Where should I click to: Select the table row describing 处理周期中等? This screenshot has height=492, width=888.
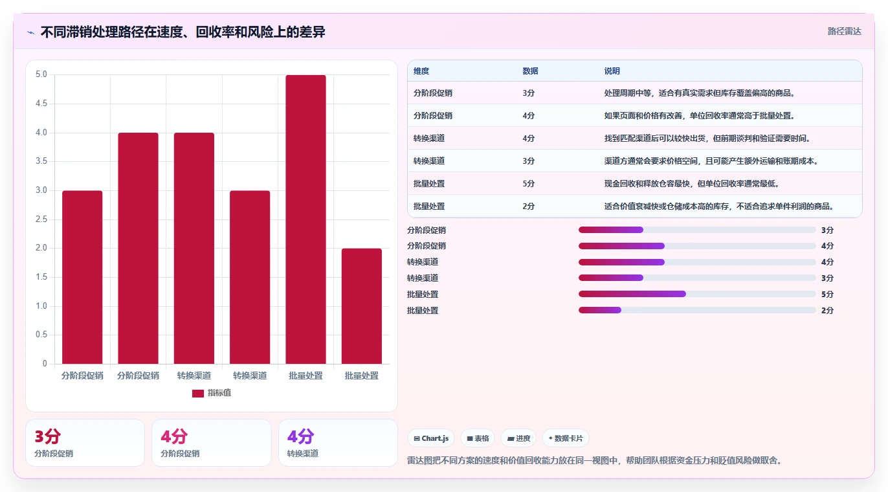tap(635, 93)
